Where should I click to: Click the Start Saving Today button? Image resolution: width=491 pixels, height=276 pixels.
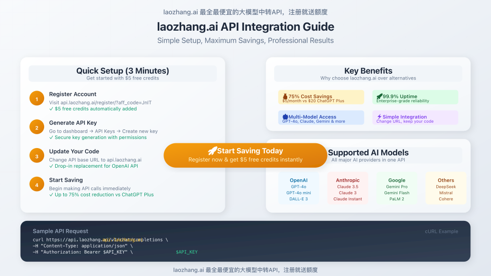coord(245,155)
